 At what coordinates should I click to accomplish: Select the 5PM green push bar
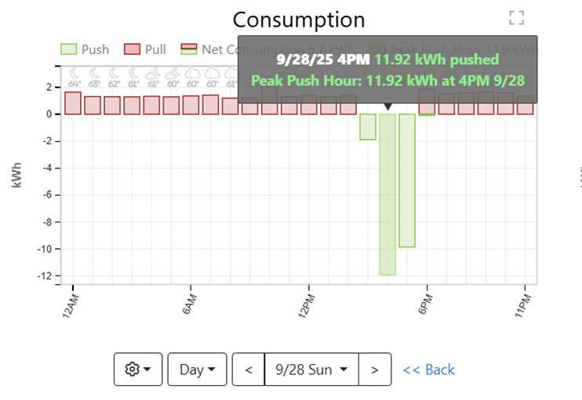click(x=407, y=180)
